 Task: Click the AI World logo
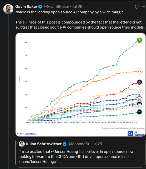tap(136, 134)
